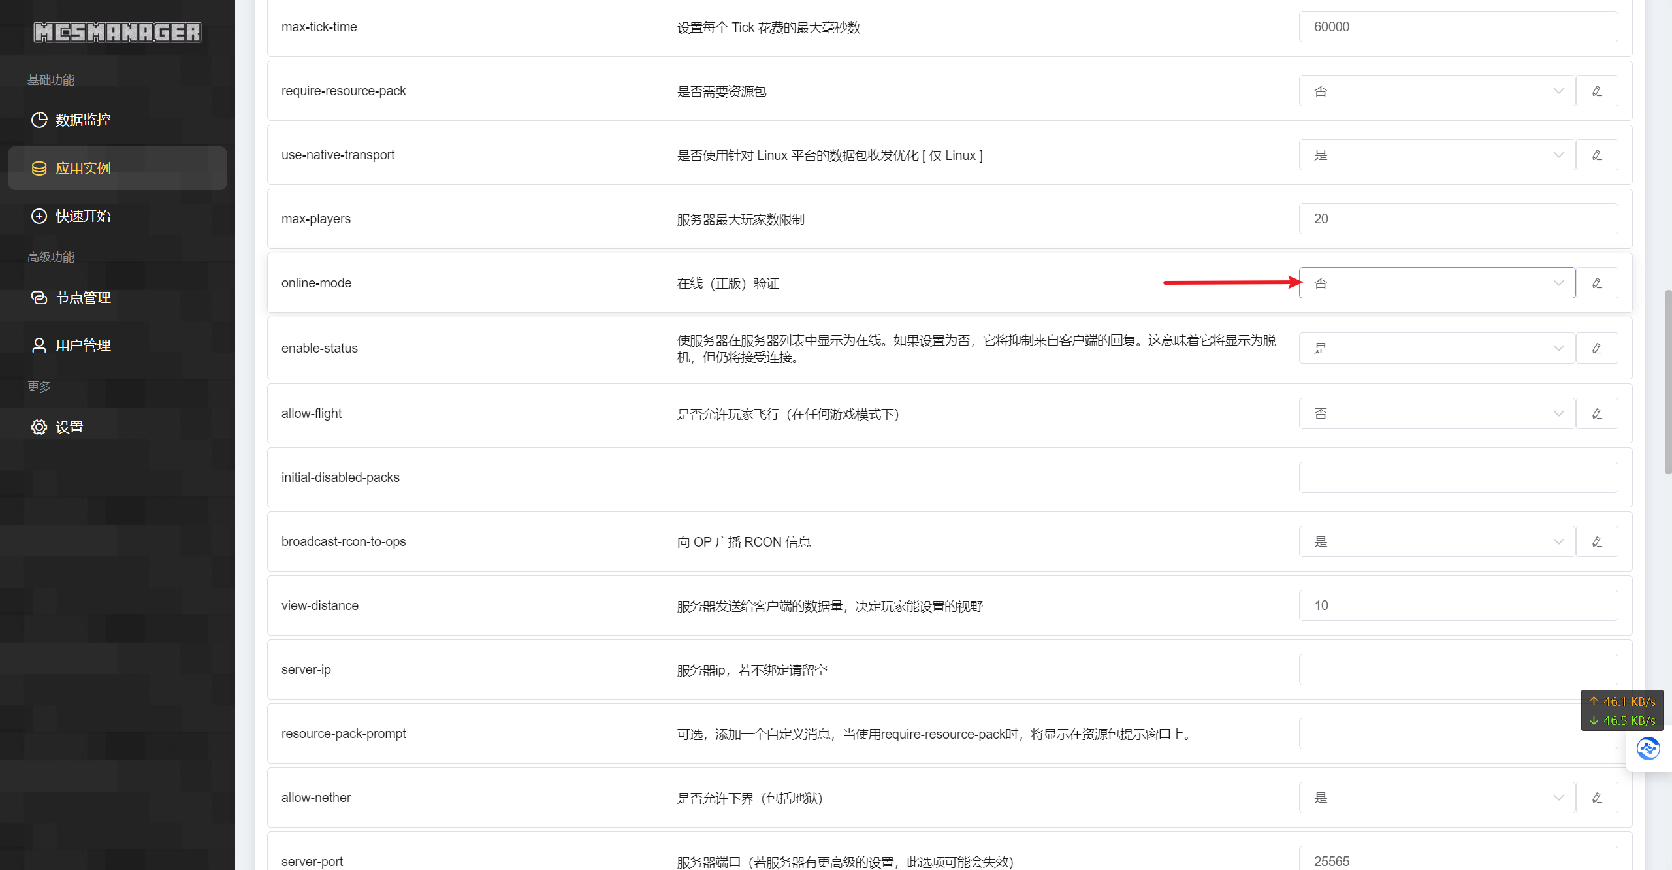
Task: Click the max-players input field
Action: tap(1458, 219)
